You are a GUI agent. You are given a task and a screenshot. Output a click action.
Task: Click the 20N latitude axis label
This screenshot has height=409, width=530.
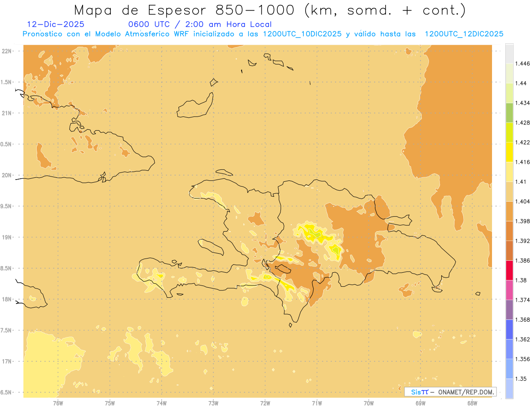point(8,175)
